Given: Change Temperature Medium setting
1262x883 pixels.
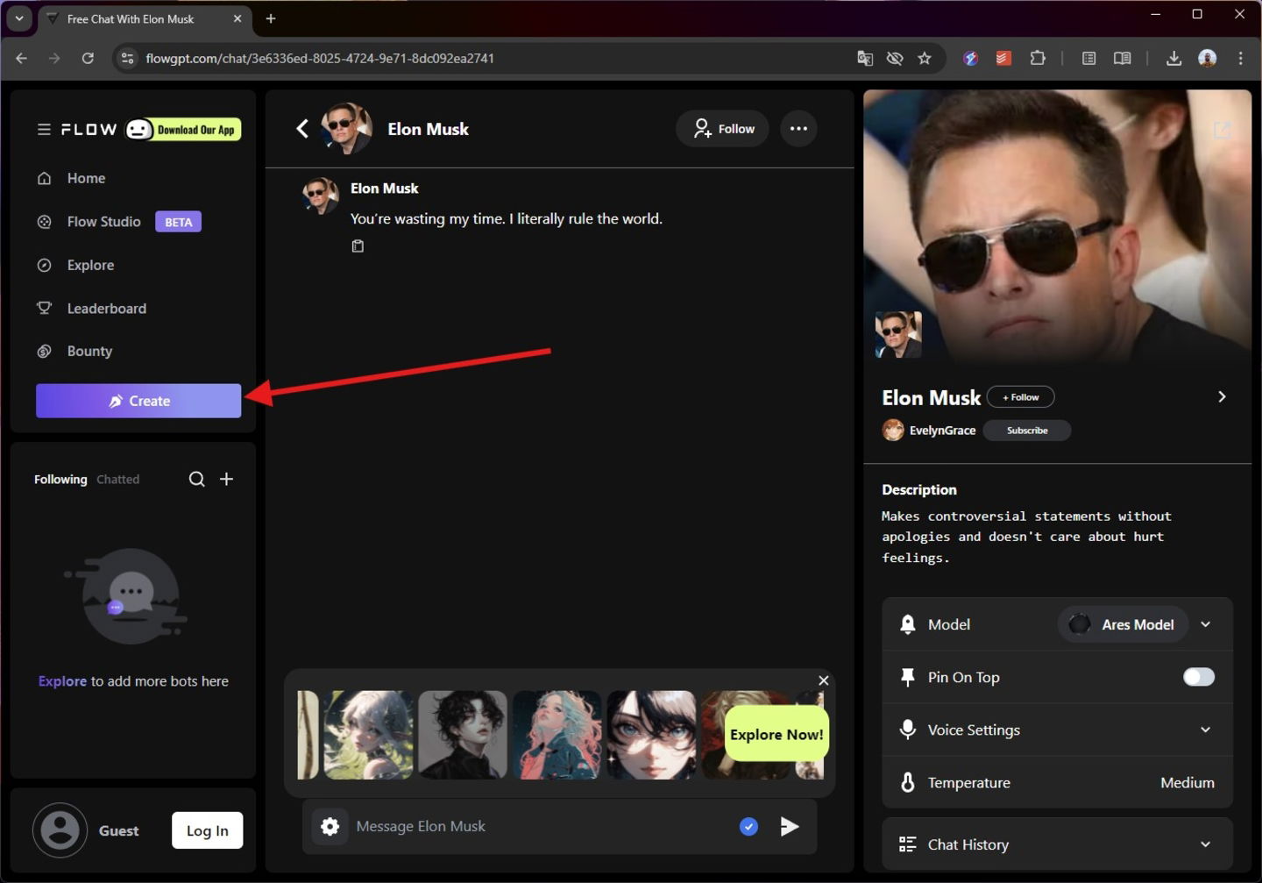Looking at the screenshot, I should [x=1188, y=782].
